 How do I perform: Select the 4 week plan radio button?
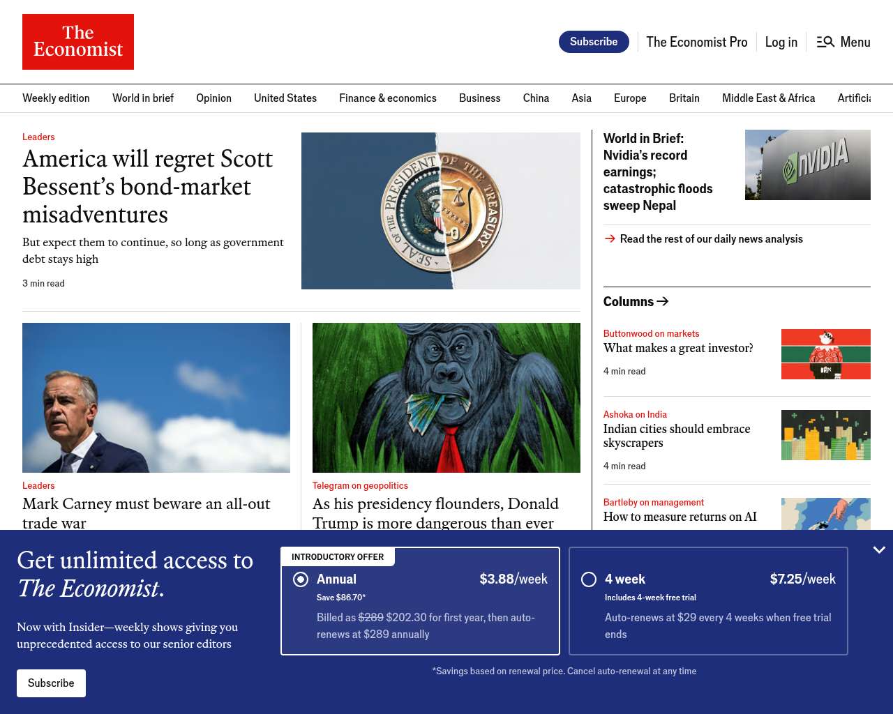(x=589, y=579)
